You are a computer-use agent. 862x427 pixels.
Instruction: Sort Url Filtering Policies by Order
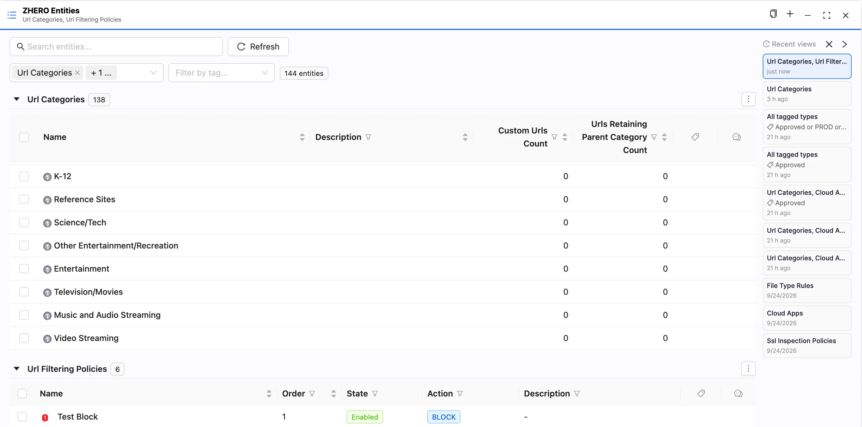point(334,393)
